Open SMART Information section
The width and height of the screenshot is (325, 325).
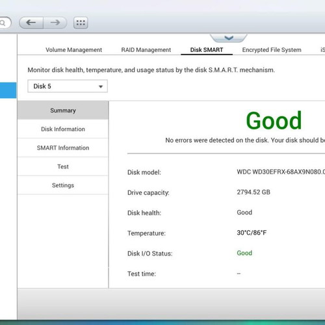(63, 148)
